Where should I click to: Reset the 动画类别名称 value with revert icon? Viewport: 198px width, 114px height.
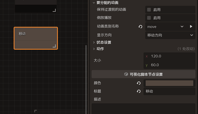(140, 27)
